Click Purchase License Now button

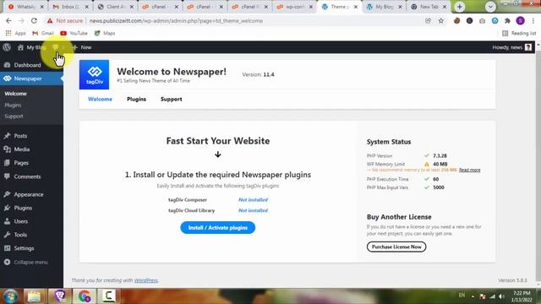coord(396,247)
